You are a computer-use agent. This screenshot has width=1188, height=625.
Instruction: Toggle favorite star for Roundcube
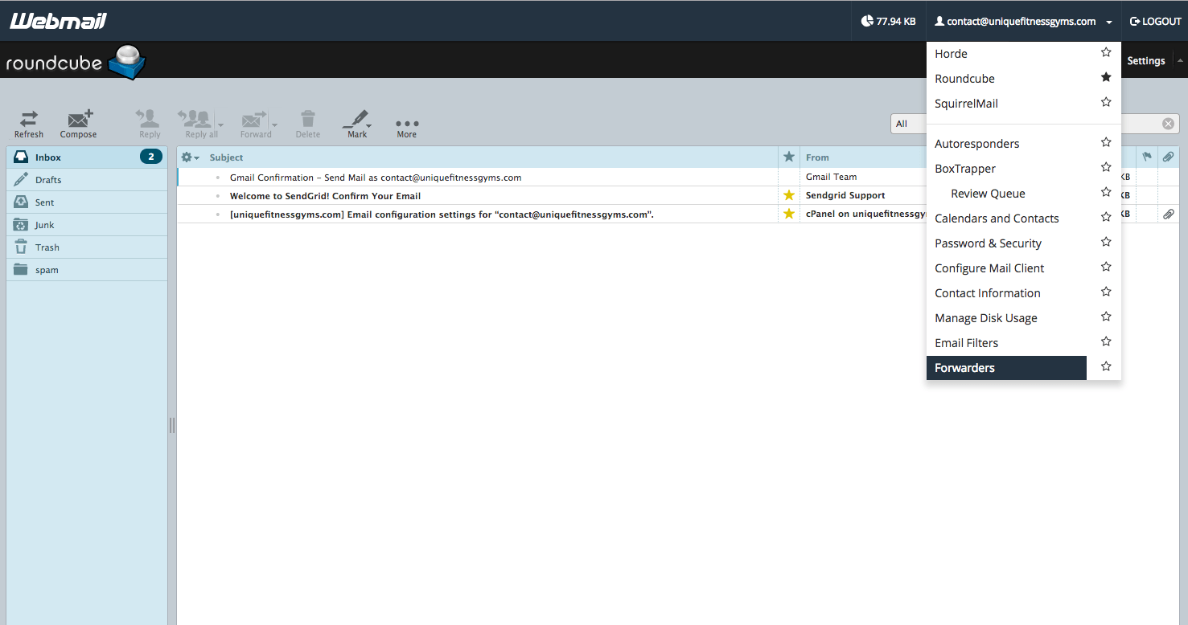pyautogui.click(x=1106, y=78)
